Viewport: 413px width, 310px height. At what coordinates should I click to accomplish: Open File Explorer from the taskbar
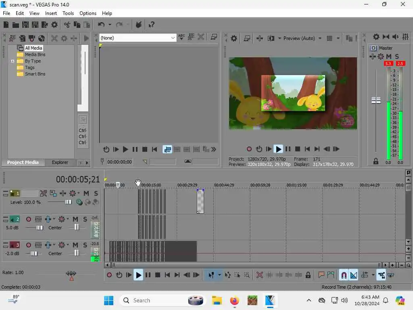(x=217, y=300)
